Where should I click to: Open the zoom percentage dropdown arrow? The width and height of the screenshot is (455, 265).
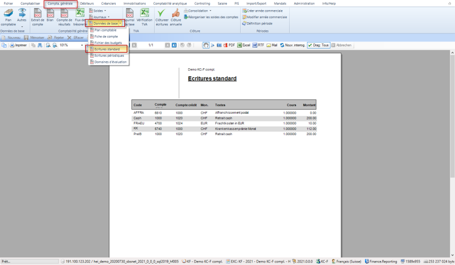point(82,46)
